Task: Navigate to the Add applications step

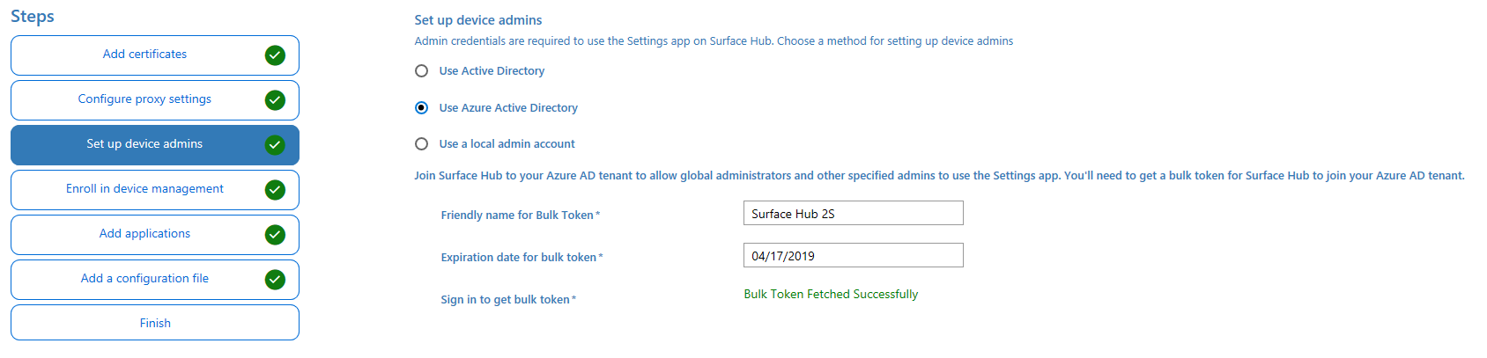Action: click(144, 234)
